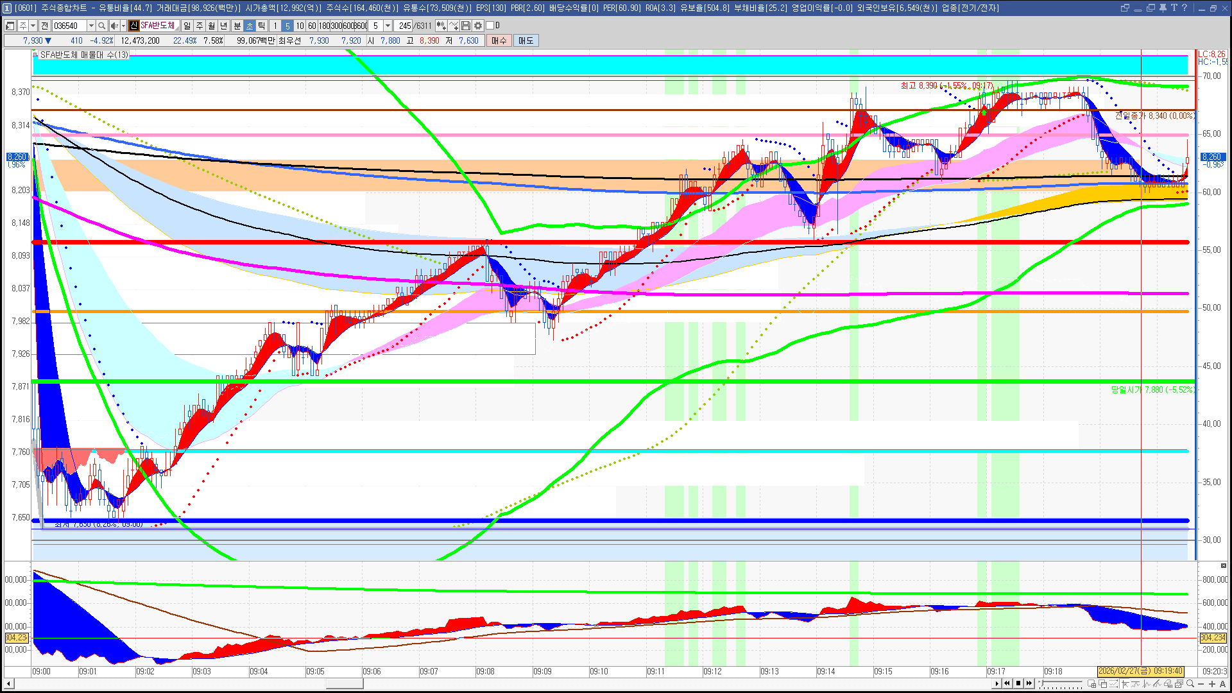
Task: Expand the 주 type dropdown arrow
Action: tap(33, 26)
